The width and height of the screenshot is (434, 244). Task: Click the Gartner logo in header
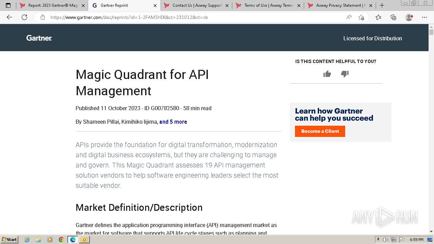click(x=39, y=38)
